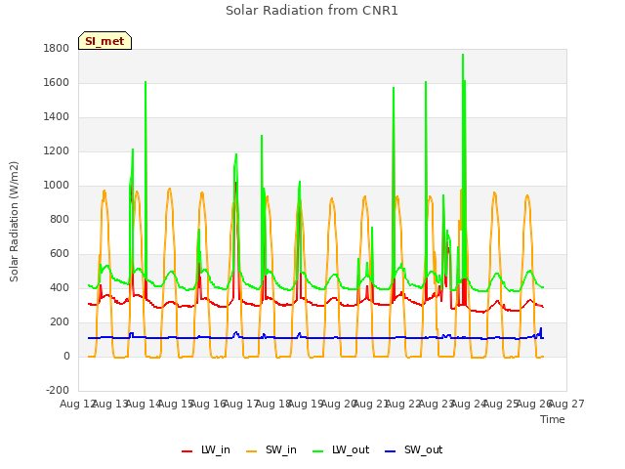Image resolution: width=625 pixels, height=469 pixels.
Task: Click the orange SW_in peak on Aug 25
Action: [x=494, y=192]
